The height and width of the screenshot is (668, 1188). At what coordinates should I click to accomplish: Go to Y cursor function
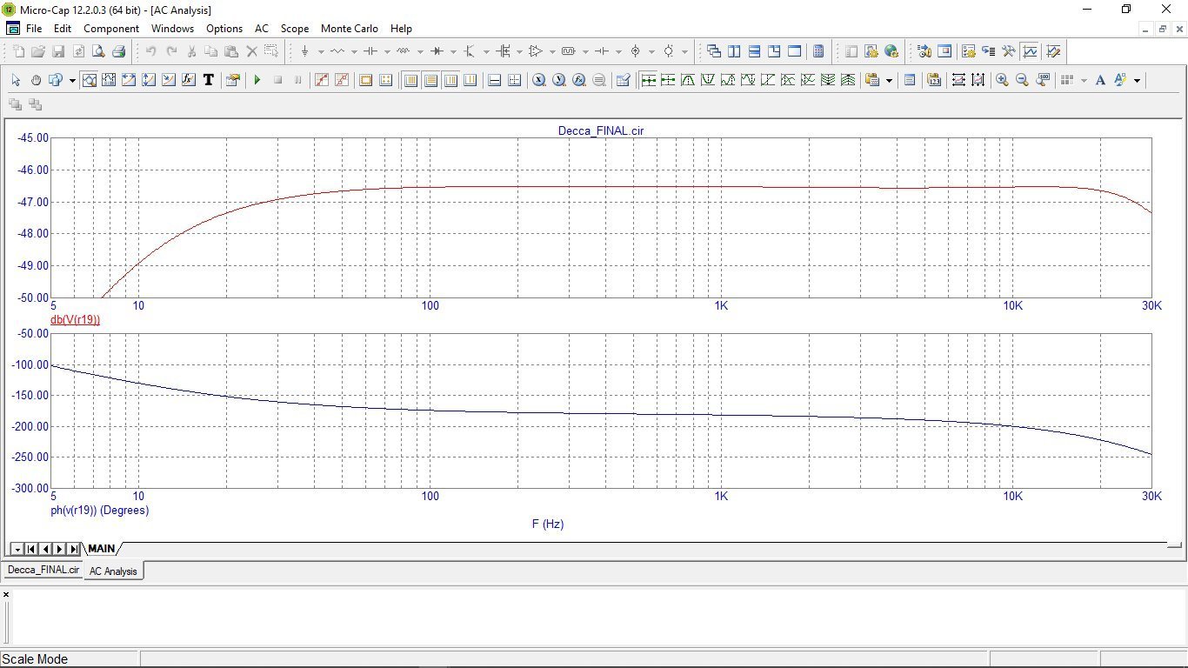pos(559,80)
